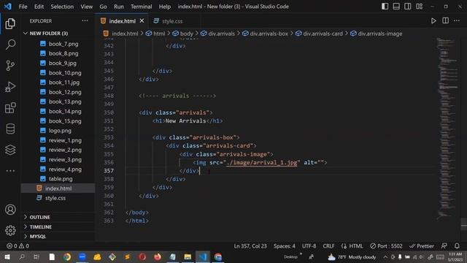Click the div.arrivals-box breadcrumb

[269, 34]
